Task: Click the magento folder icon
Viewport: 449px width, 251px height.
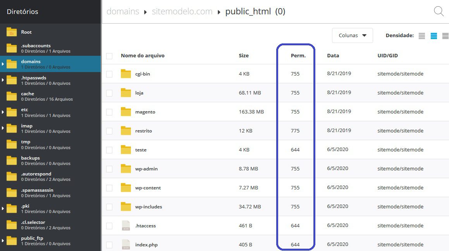Action: tap(126, 112)
